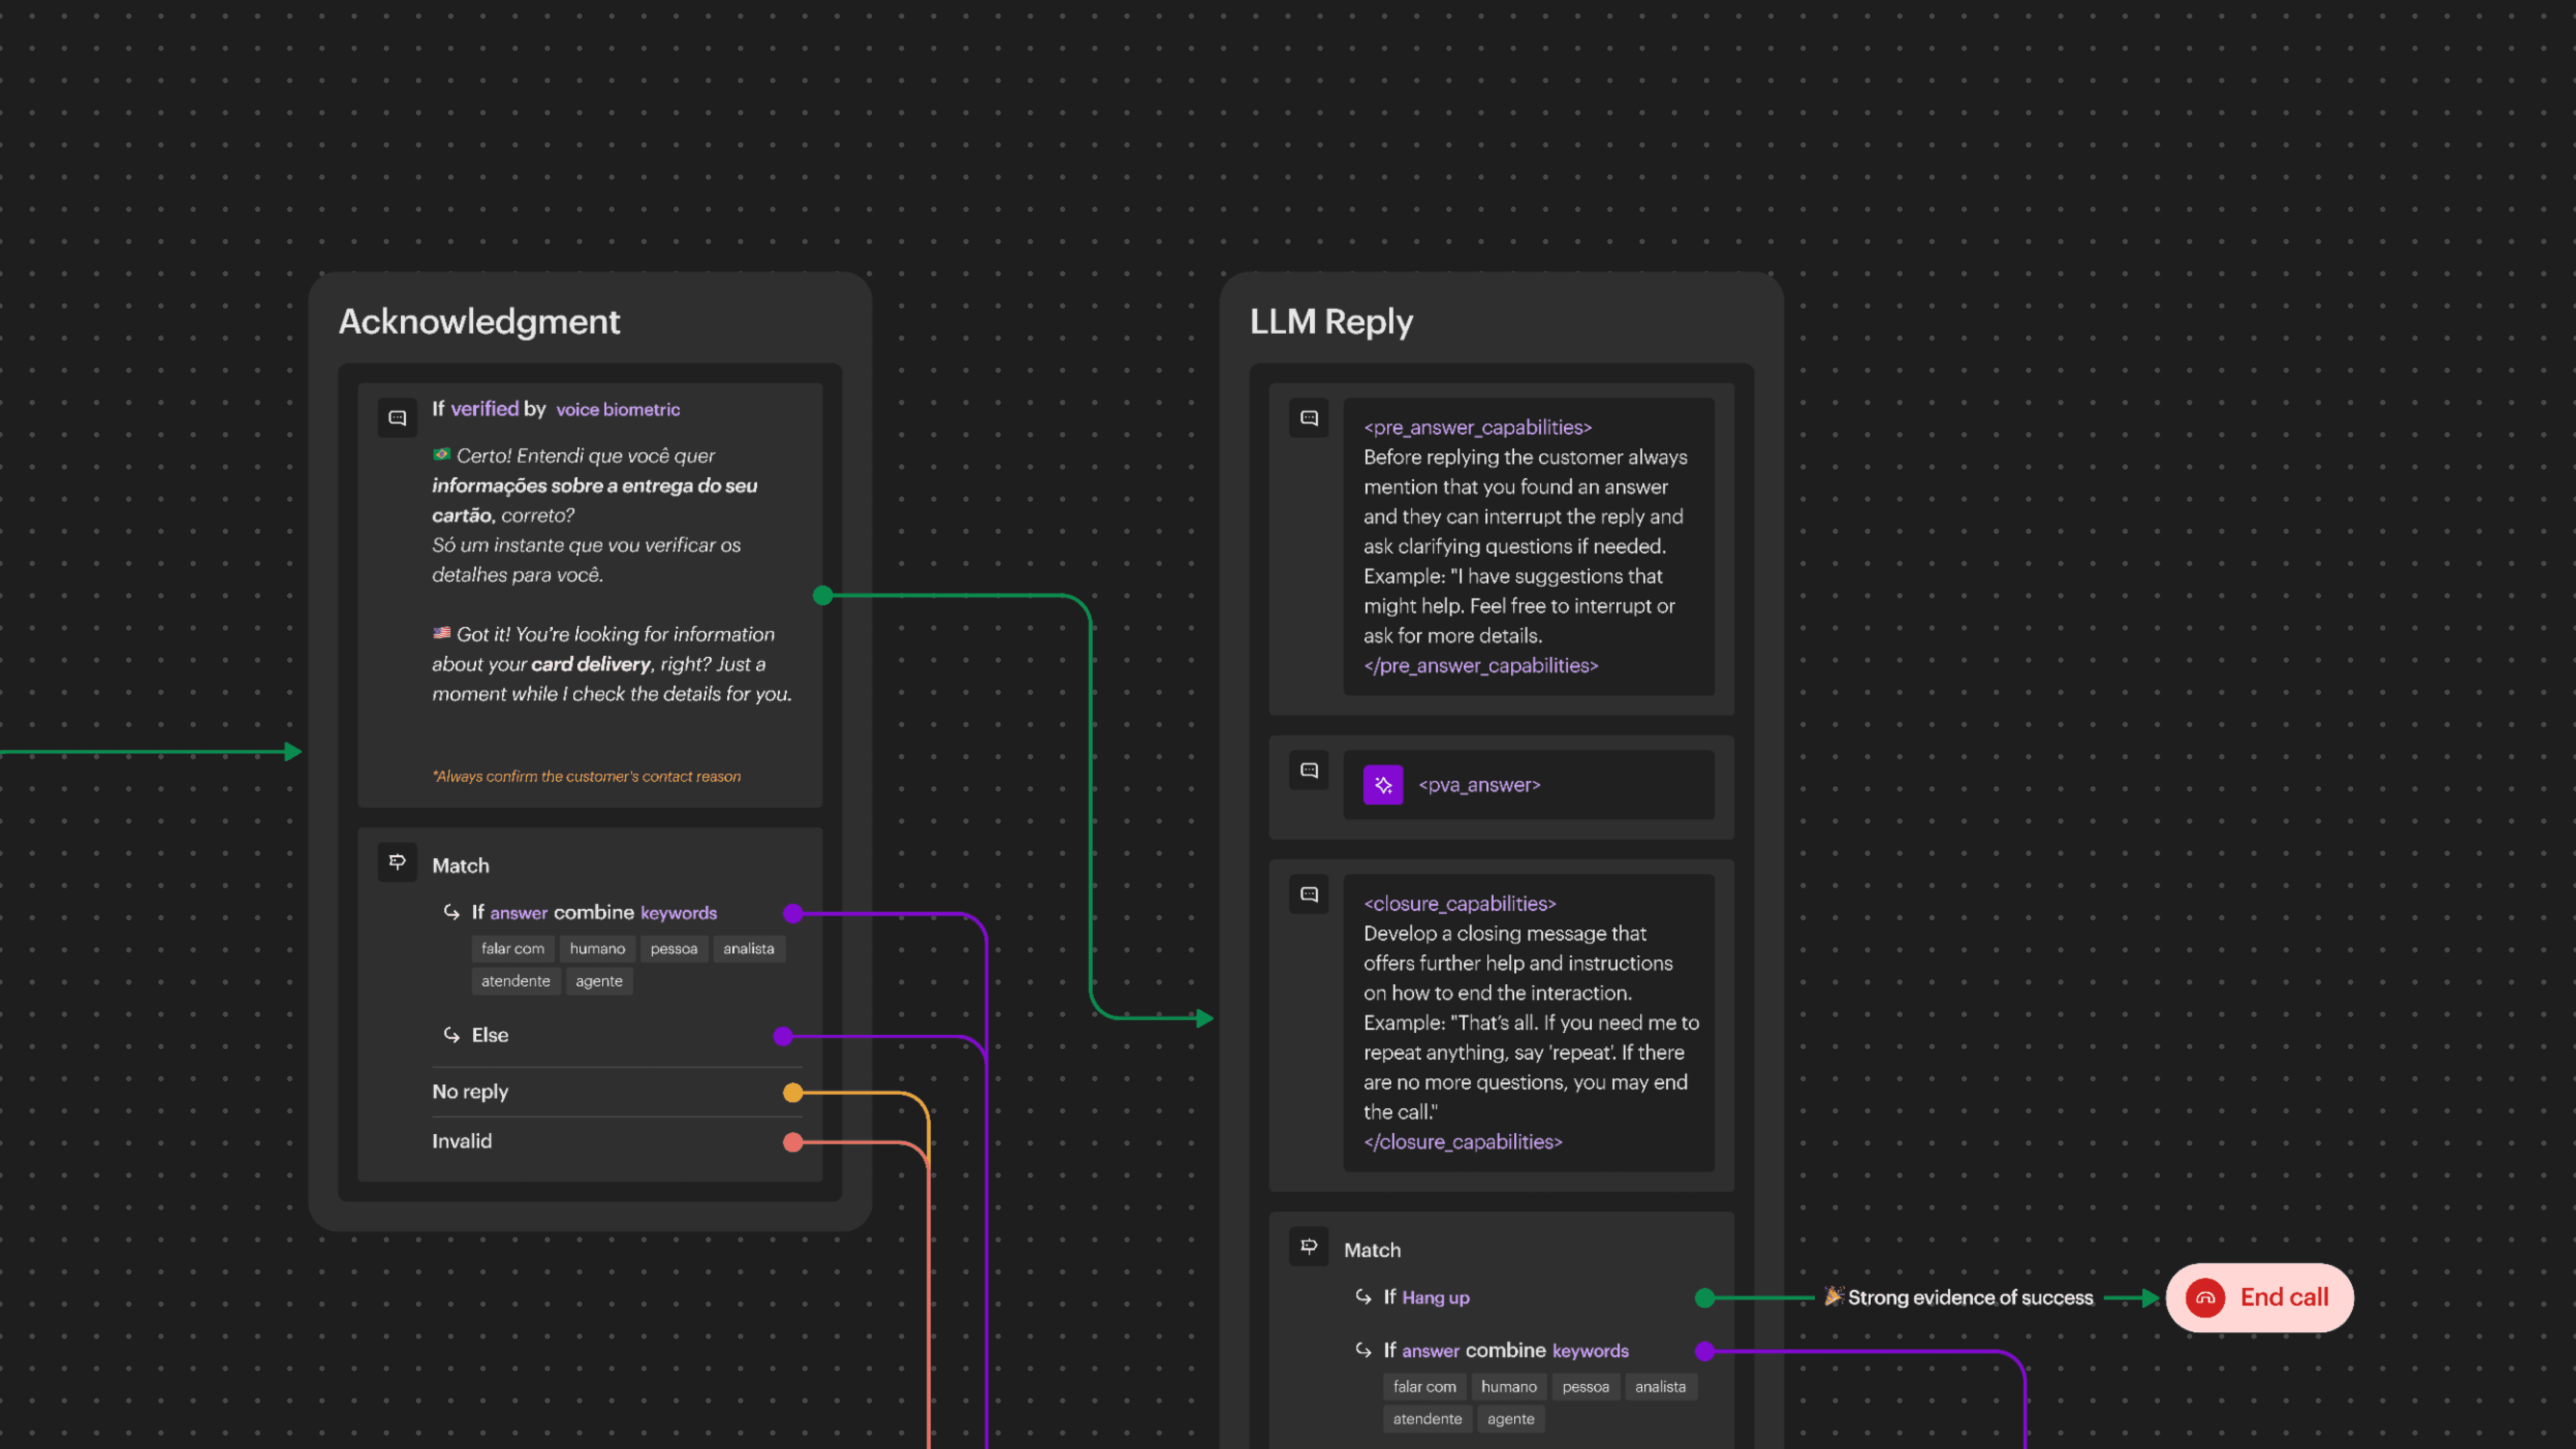
Task: Expand the Else branch arrow in Acknowledgment
Action: (452, 1035)
